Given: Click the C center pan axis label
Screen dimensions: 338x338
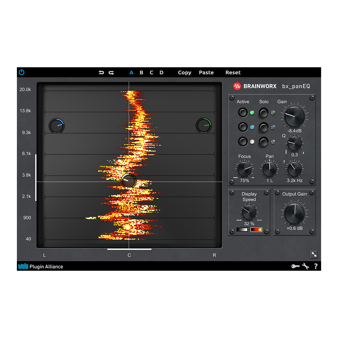Looking at the screenshot, I should (129, 255).
